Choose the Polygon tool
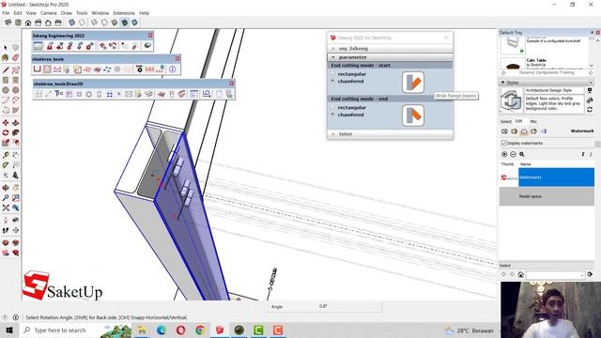The width and height of the screenshot is (601, 338). 15,90
